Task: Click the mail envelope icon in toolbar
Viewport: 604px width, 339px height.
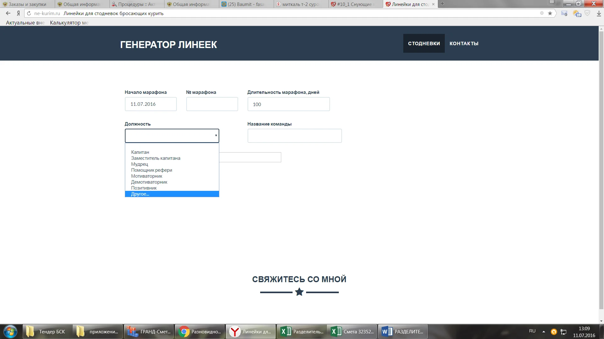Action: pos(564,13)
